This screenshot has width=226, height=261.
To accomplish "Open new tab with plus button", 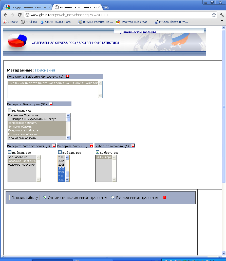I will pos(106,7).
